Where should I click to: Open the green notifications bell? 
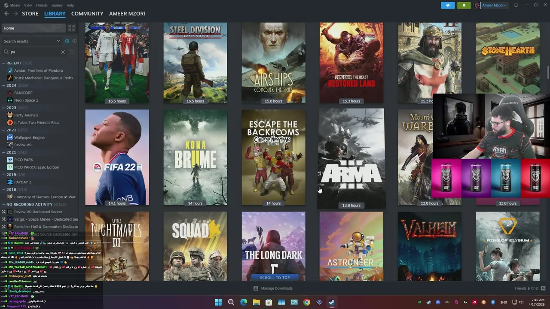click(464, 5)
